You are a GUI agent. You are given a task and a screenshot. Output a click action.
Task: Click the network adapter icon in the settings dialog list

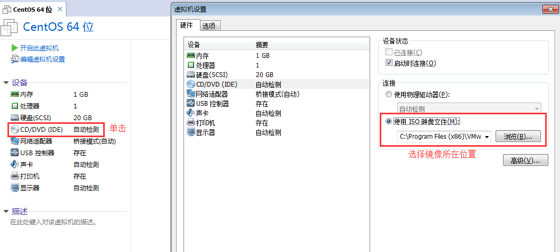191,94
